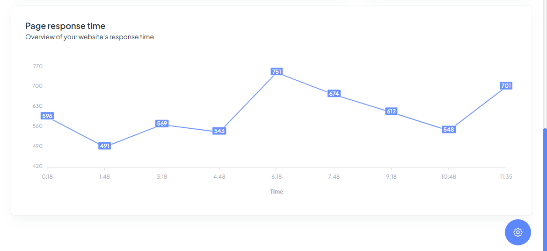
Task: Open the settings gear button
Action: pyautogui.click(x=518, y=232)
